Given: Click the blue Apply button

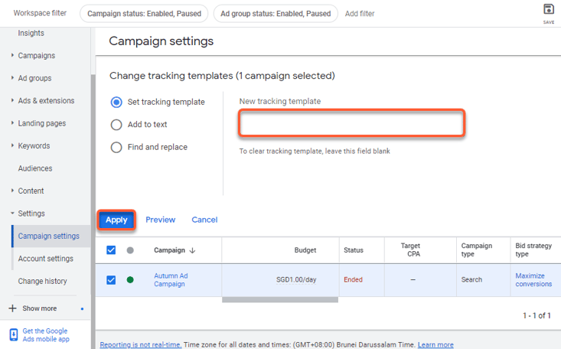Looking at the screenshot, I should 116,220.
